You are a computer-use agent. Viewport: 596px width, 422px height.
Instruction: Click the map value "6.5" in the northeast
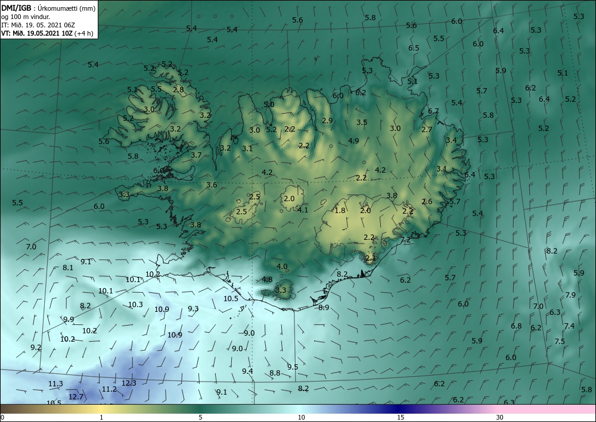coord(414,48)
